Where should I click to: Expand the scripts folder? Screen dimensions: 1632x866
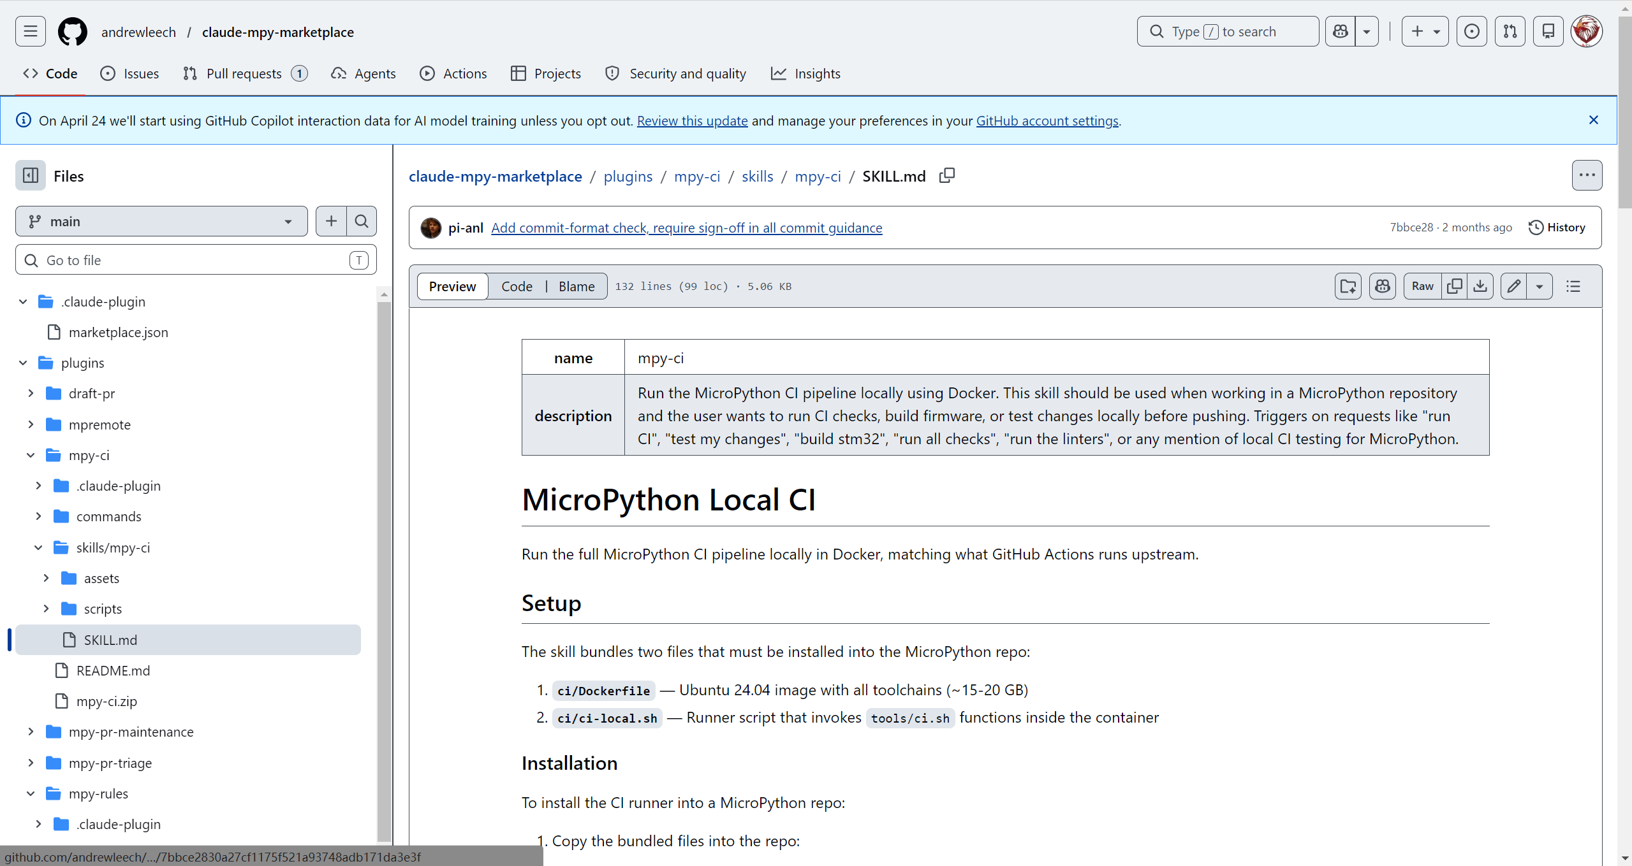(x=46, y=609)
